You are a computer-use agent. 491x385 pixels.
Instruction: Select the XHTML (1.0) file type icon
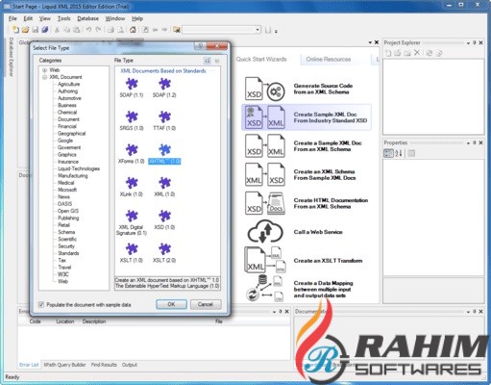[x=164, y=150]
